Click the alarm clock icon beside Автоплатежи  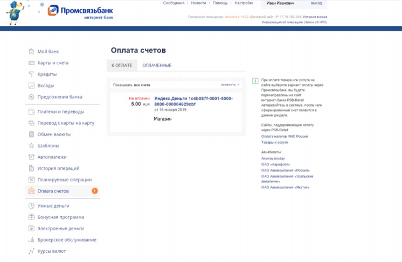coord(31,157)
